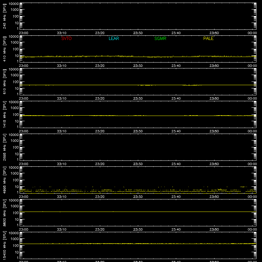Select the 610 MHz [SFU] axis title

[x=4, y=82]
